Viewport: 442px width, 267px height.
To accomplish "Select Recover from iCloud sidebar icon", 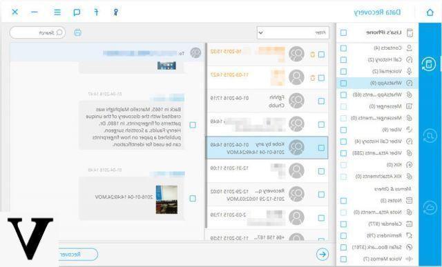I will click(430, 208).
